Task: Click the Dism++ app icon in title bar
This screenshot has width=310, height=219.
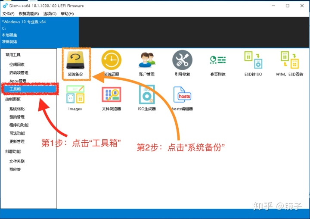Action: 5,6
